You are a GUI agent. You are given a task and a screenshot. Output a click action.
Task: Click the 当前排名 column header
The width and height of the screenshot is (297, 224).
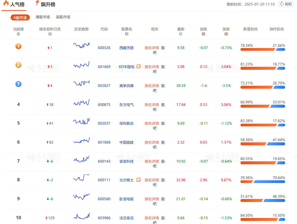(x=18, y=32)
